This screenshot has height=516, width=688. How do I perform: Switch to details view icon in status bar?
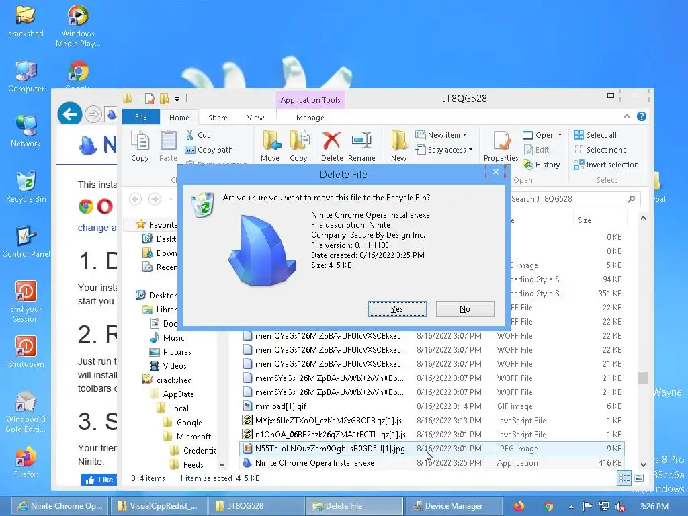click(624, 478)
